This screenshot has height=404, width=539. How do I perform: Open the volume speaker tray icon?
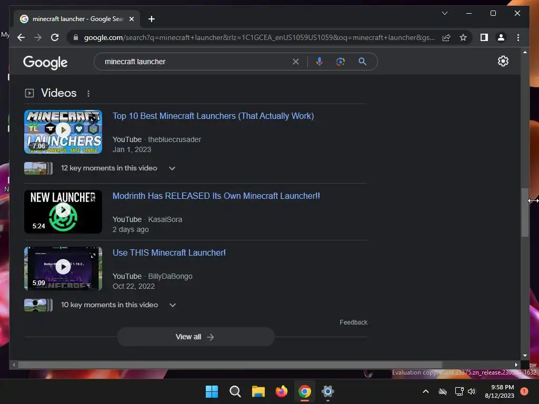tap(472, 391)
